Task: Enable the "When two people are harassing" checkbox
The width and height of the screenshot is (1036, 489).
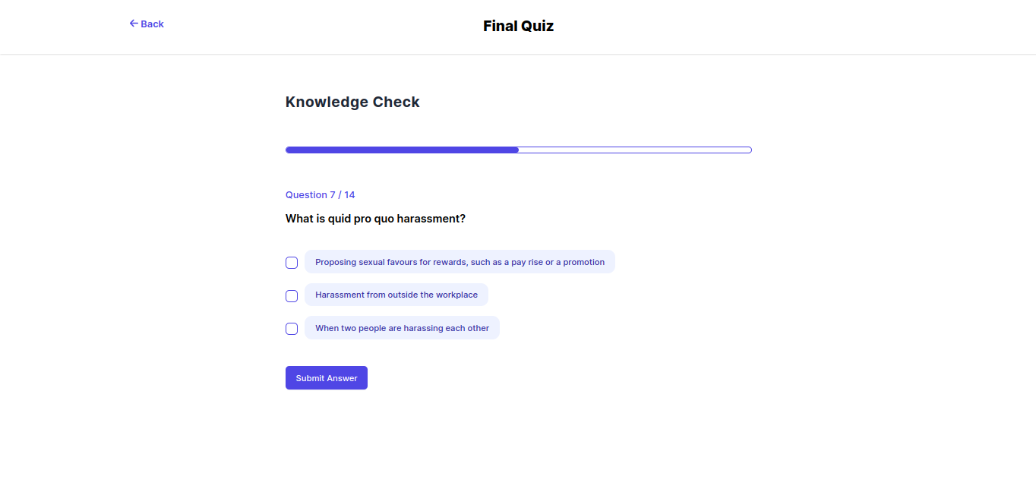Action: tap(292, 329)
